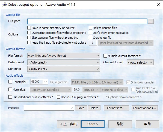163x132 pixels.
Task: Go back with the < 上一步(B) button
Action: (69, 124)
